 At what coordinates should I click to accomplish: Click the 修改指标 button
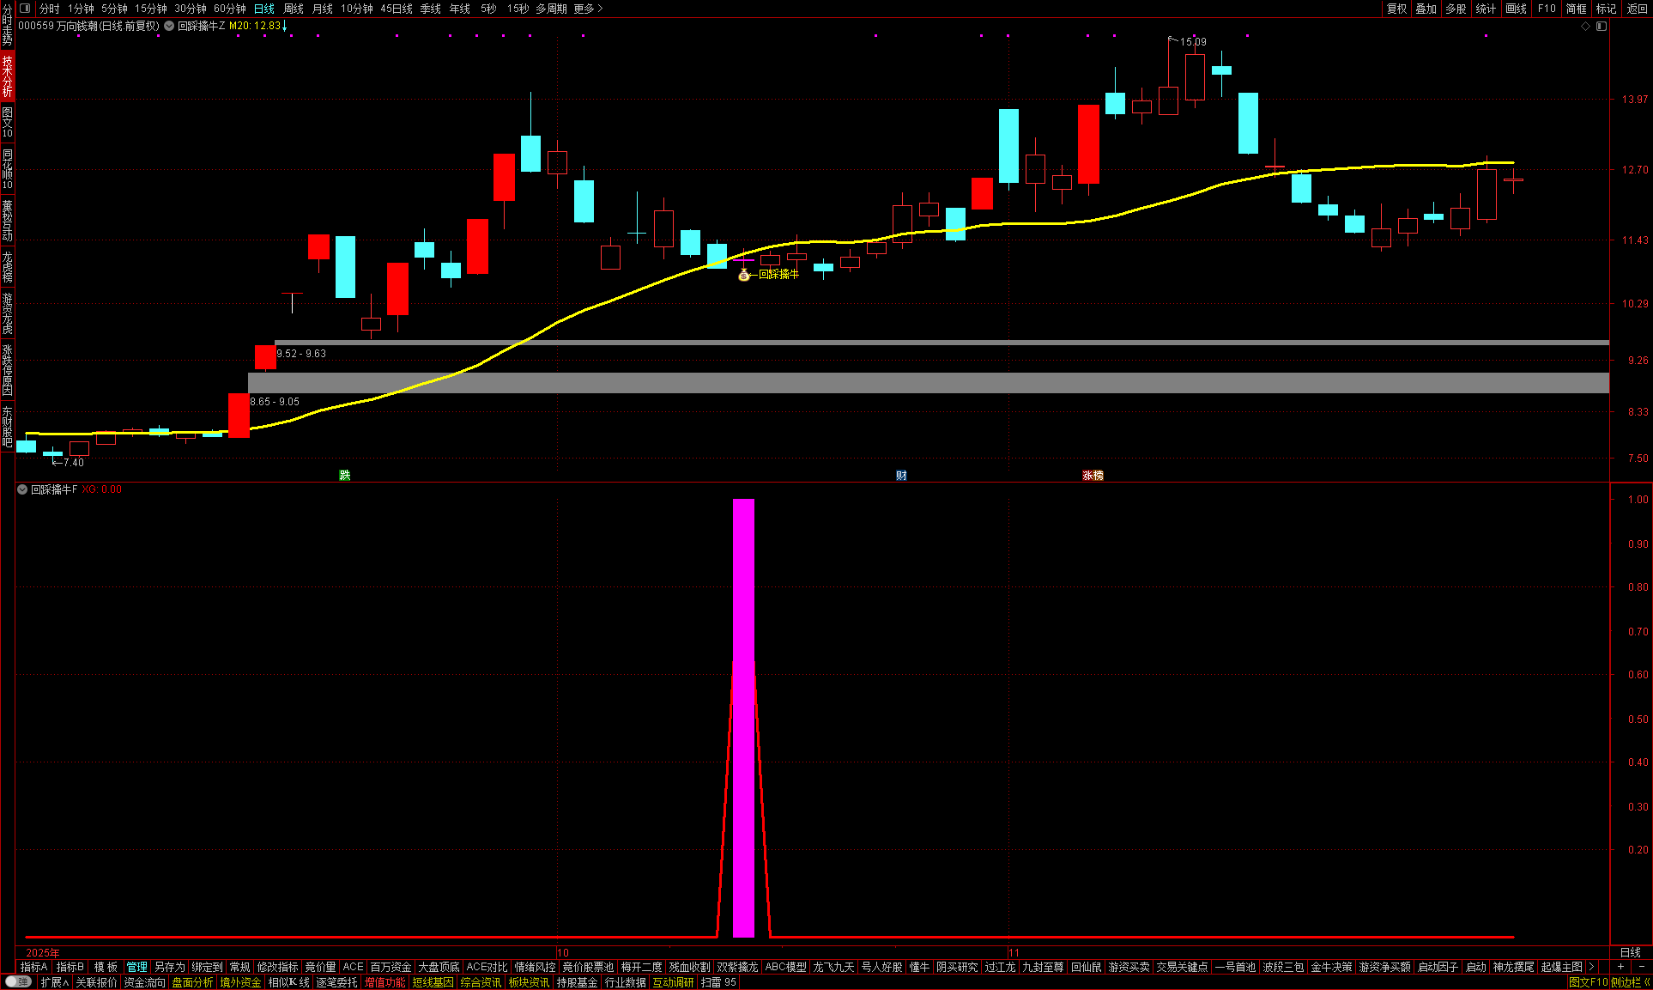pos(277,967)
